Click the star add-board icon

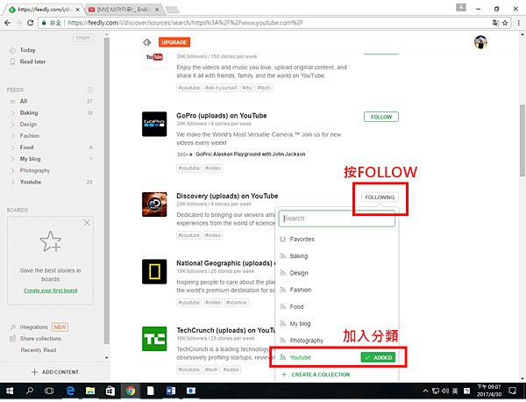point(51,241)
